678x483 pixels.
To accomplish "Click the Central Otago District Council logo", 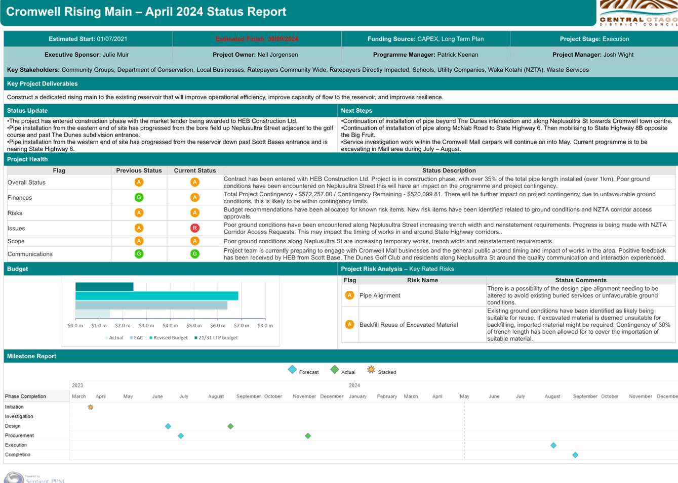I will point(638,13).
